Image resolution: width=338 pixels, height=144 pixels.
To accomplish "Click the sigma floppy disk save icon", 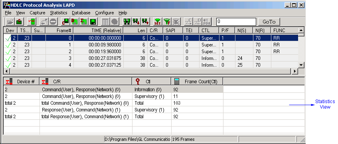I will tap(84, 22).
